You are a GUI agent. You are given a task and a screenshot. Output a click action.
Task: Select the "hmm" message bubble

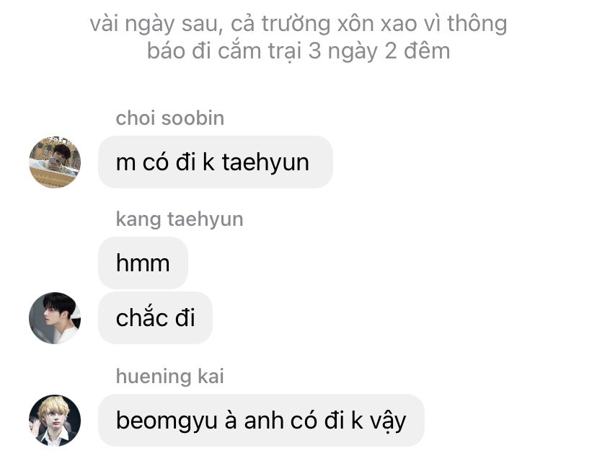tap(143, 263)
